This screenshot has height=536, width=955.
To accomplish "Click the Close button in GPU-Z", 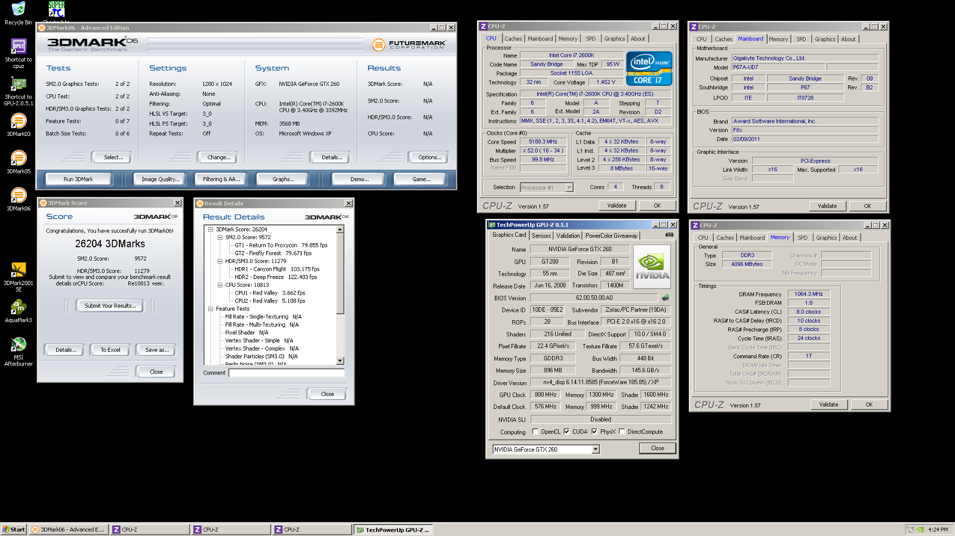I will (658, 448).
